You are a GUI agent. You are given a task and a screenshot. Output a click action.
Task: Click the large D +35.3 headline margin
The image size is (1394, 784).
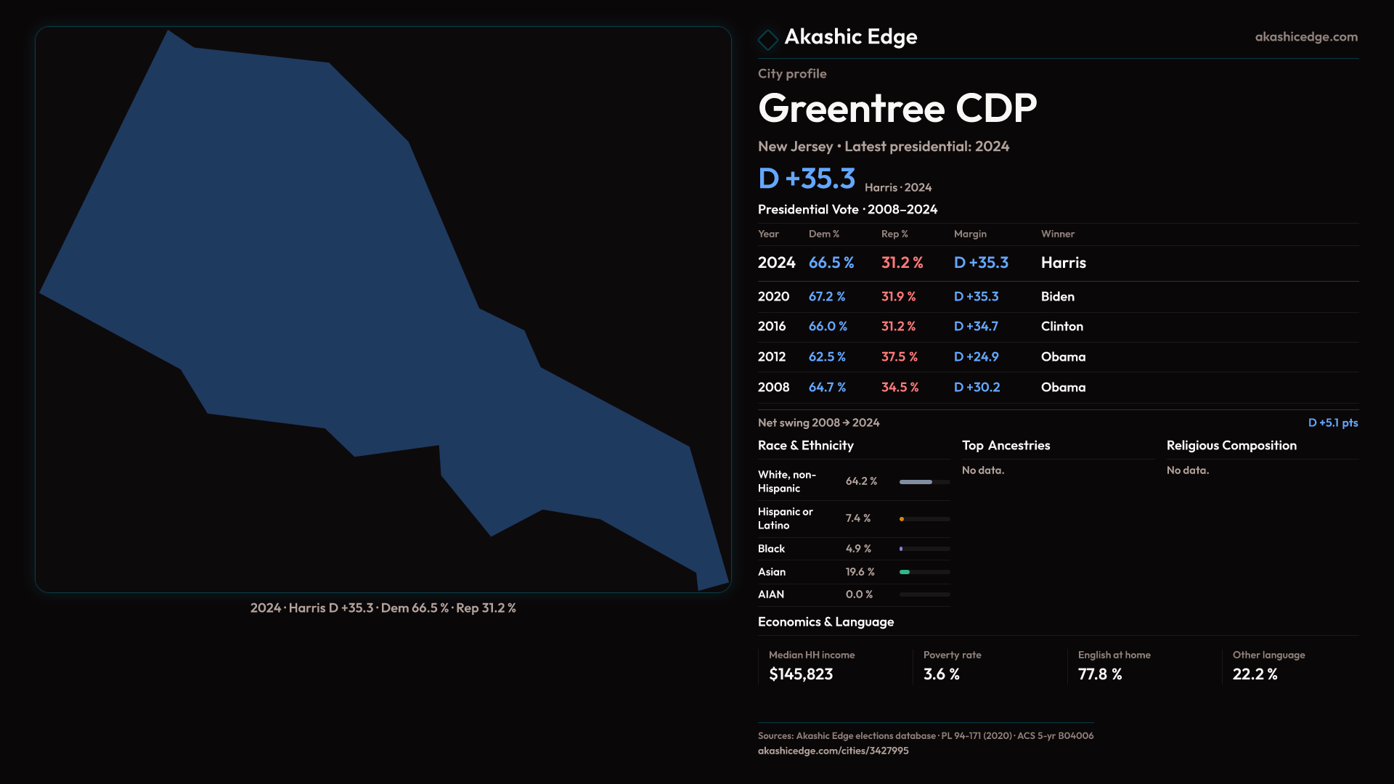[807, 179]
